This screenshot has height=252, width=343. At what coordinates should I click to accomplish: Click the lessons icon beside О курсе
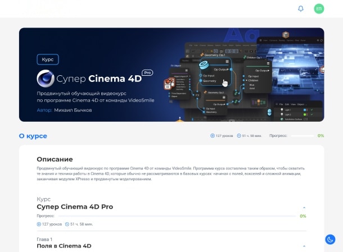213,136
